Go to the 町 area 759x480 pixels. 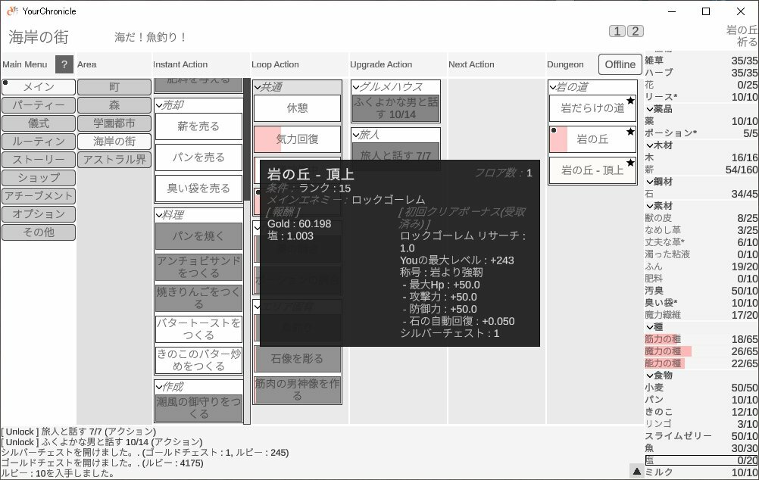(114, 87)
